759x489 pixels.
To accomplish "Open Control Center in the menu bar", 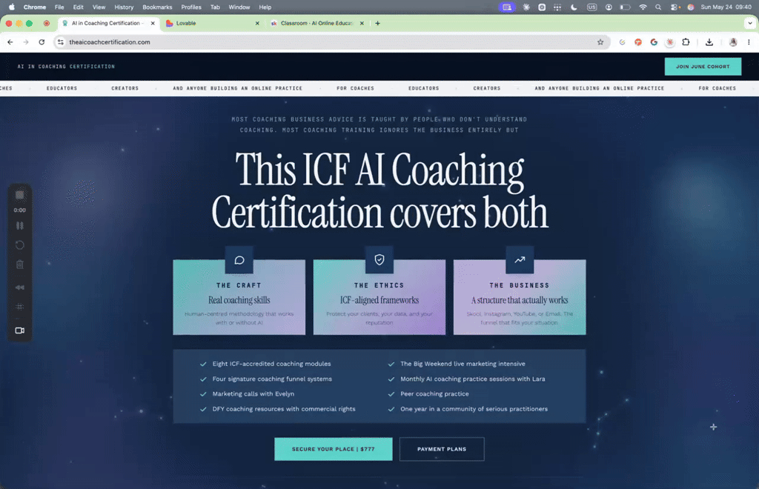I will tap(674, 7).
